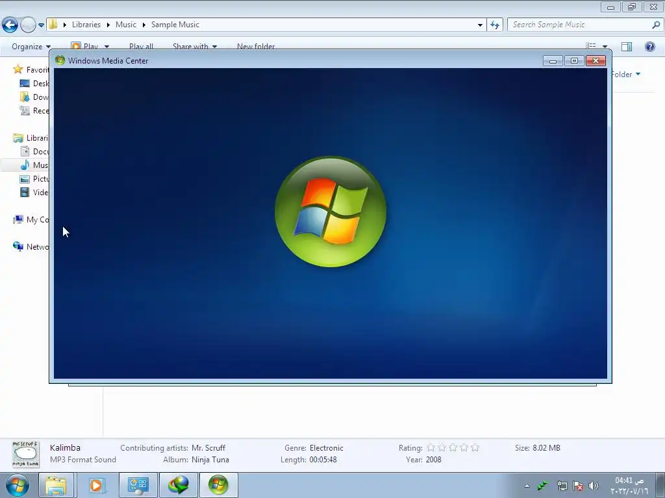Select My Computer in navigation pane
Image resolution: width=665 pixels, height=498 pixels.
click(31, 219)
